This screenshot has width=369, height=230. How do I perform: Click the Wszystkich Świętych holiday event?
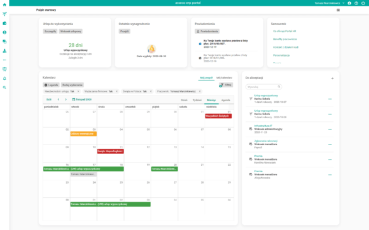tap(219, 116)
